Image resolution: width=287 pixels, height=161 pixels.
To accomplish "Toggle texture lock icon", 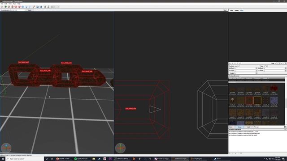I will [45, 7].
